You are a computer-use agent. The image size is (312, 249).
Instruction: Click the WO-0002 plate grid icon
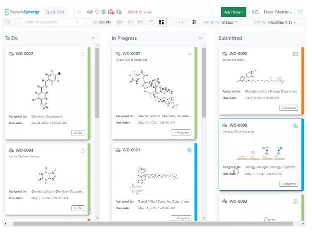(x=295, y=54)
